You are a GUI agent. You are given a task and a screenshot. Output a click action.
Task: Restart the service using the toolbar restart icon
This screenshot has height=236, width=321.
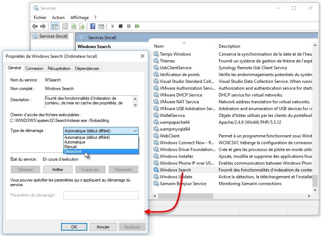[137, 26]
